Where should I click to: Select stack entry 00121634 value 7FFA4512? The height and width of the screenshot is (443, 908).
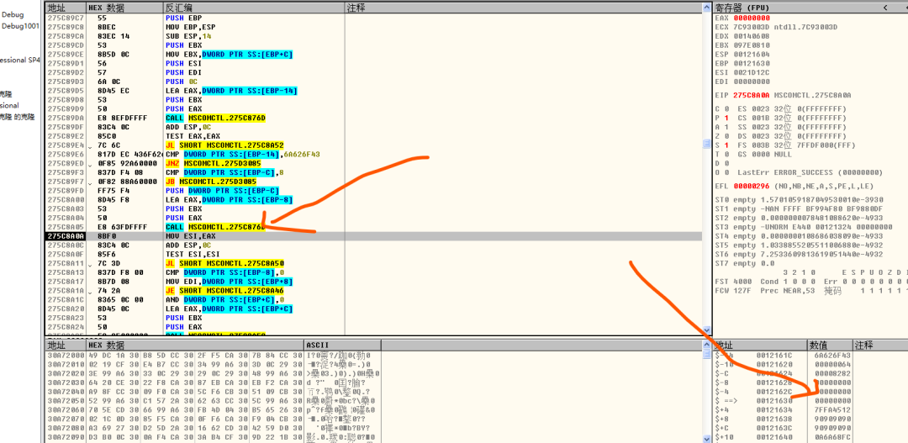834,409
